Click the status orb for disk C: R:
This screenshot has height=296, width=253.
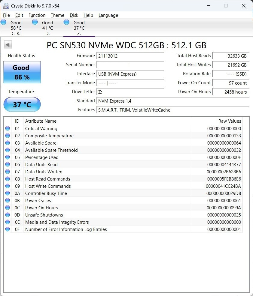pyautogui.click(x=3, y=22)
